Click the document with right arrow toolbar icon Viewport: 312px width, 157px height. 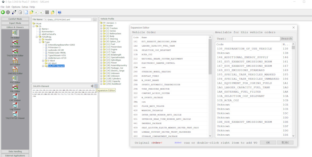[x=42, y=12]
